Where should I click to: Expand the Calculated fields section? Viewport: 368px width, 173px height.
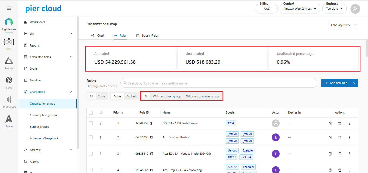click(71, 57)
